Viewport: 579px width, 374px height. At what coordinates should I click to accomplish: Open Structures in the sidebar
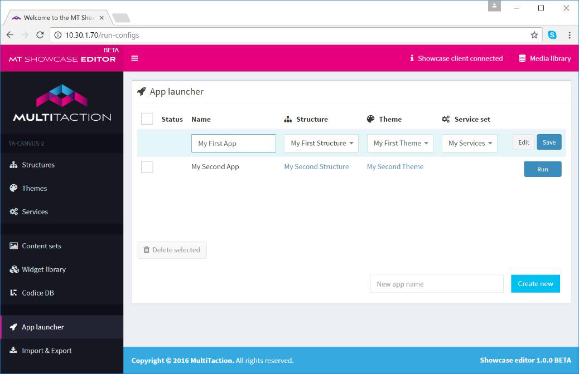click(x=38, y=165)
